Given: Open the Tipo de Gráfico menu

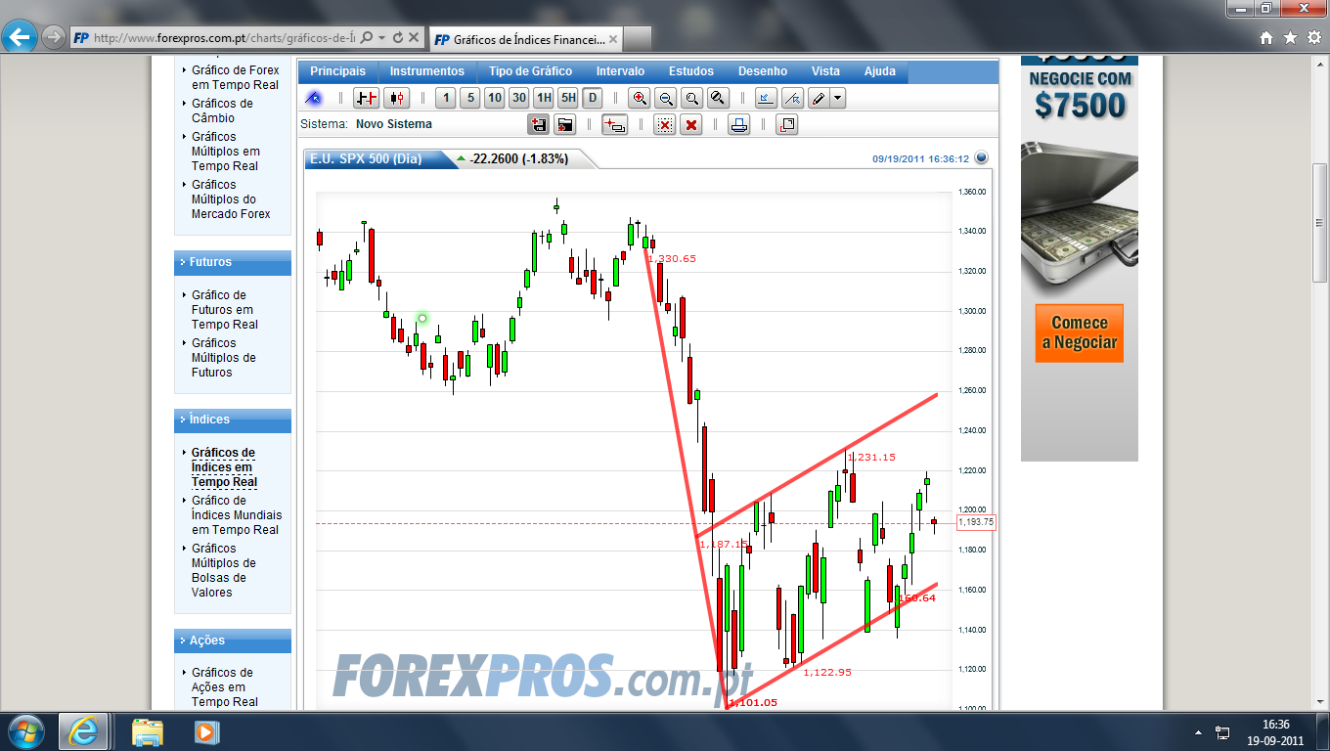Looking at the screenshot, I should click(x=531, y=71).
